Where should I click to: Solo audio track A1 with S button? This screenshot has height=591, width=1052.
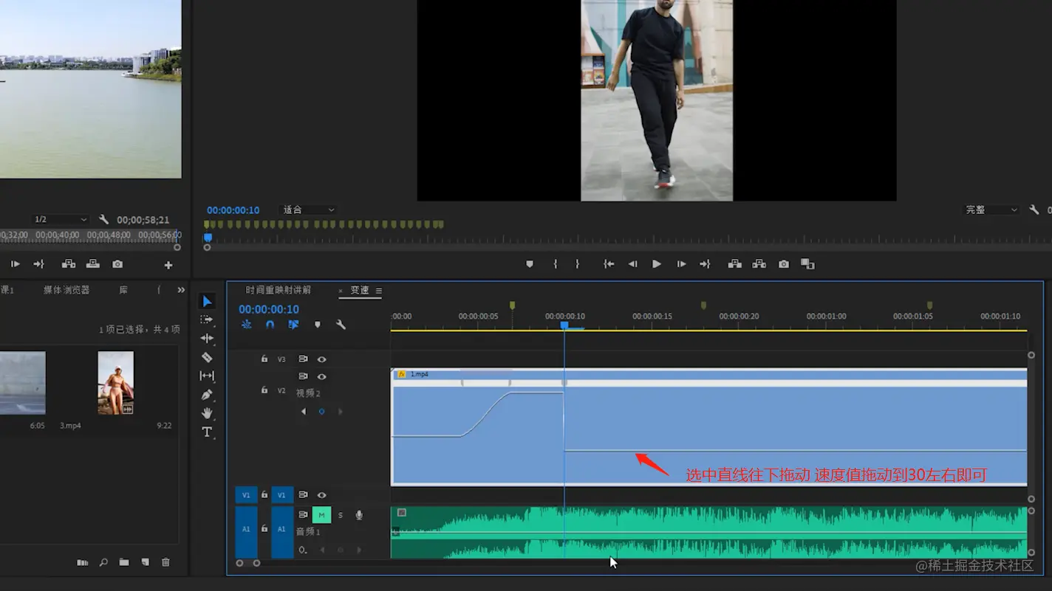pyautogui.click(x=341, y=515)
